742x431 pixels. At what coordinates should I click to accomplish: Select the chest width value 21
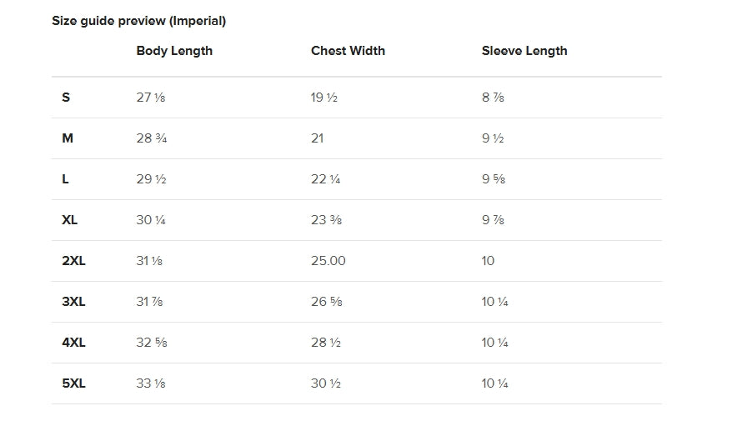tap(318, 138)
